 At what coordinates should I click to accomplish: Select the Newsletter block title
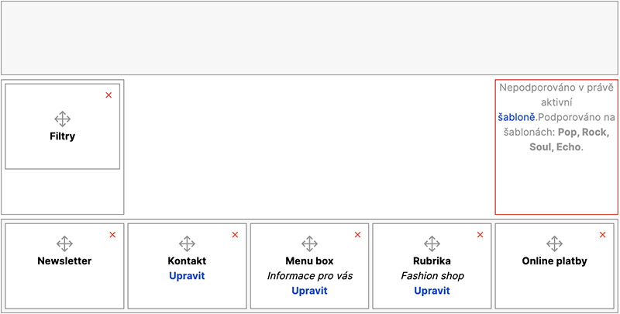[x=64, y=261]
